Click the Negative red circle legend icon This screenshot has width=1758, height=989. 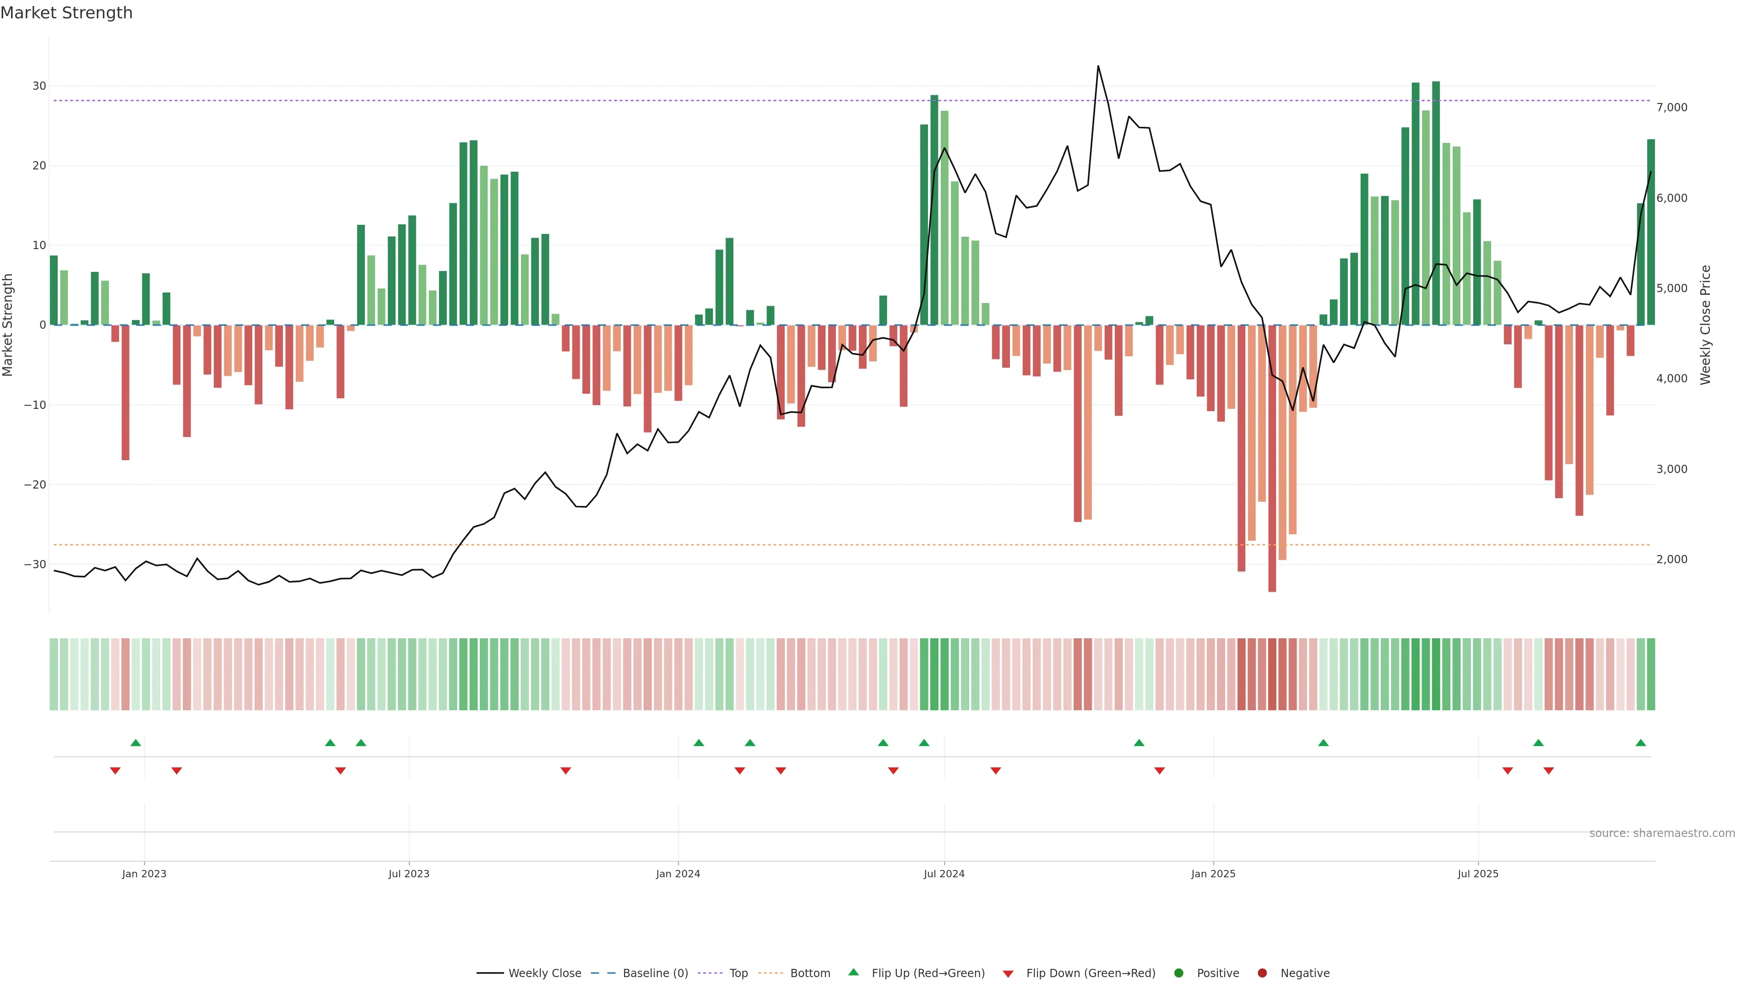tap(1262, 973)
